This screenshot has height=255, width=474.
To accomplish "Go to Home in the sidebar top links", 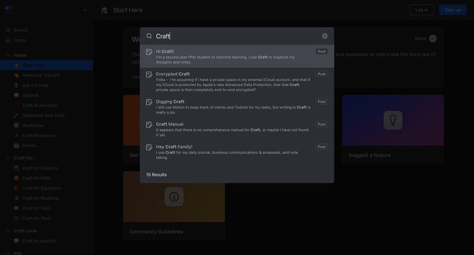I will pyautogui.click(x=16, y=40).
